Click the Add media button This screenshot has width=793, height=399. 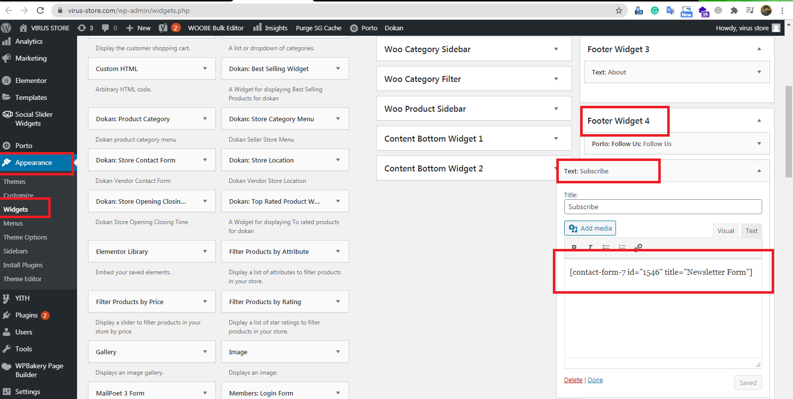coord(590,228)
